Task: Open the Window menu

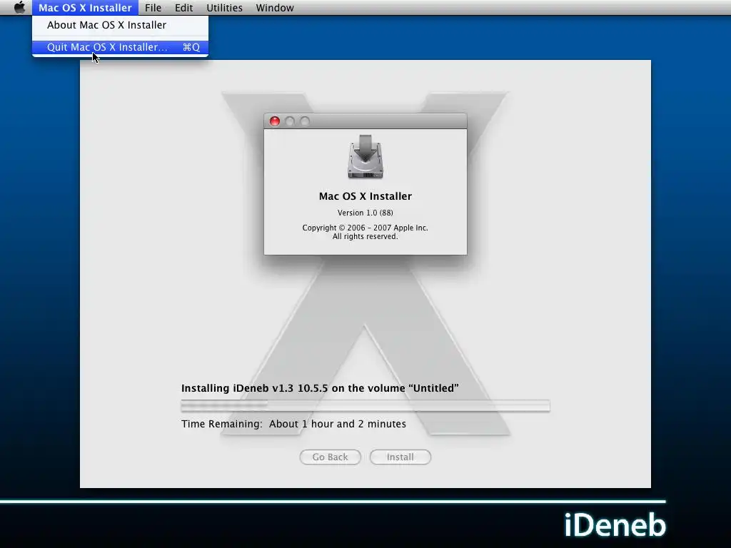Action: [x=275, y=7]
